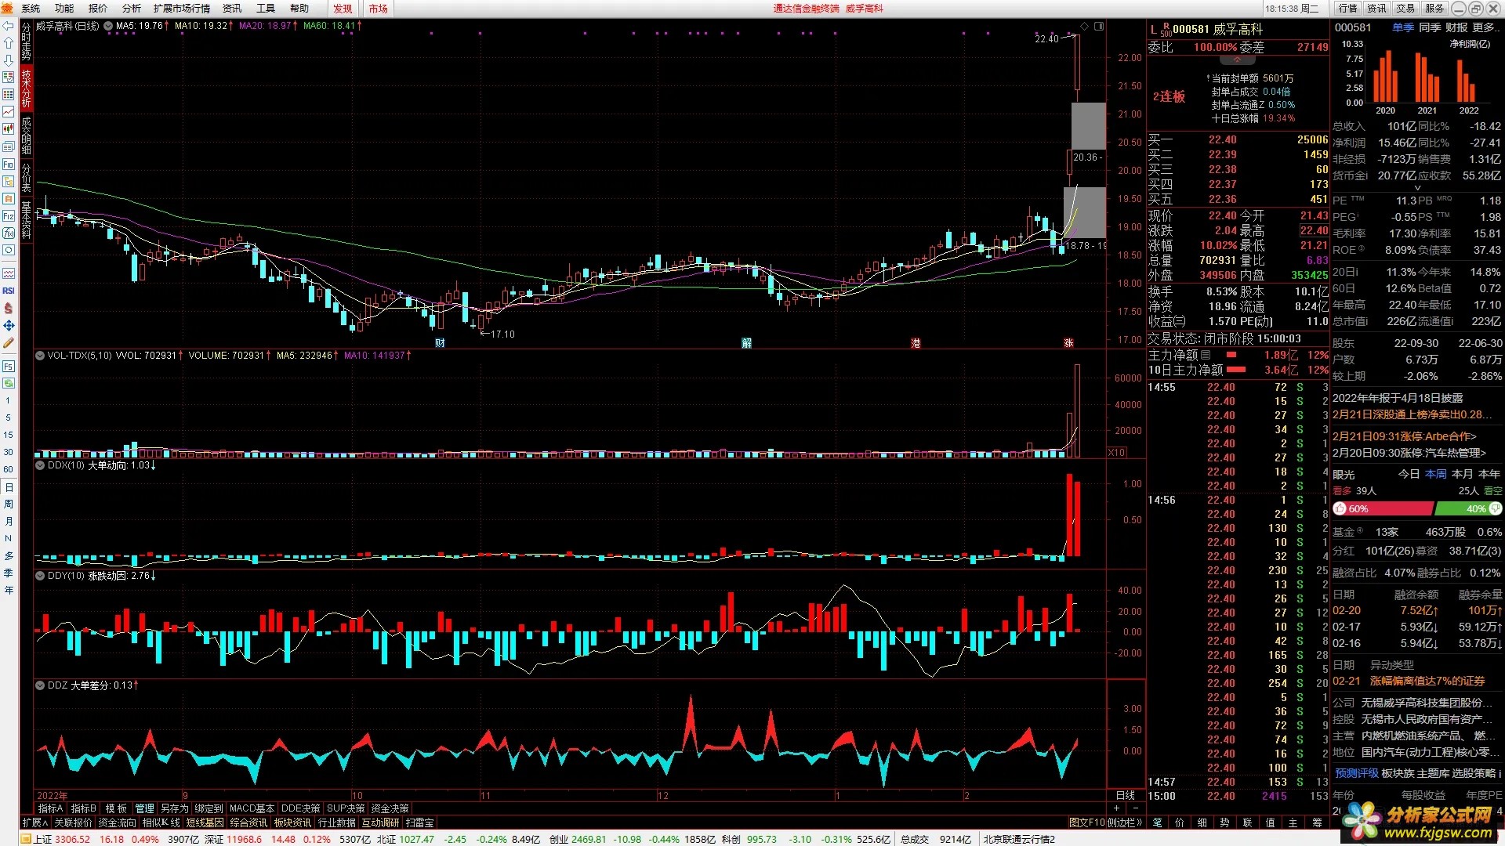Click the 发现 button in top bar

343,9
